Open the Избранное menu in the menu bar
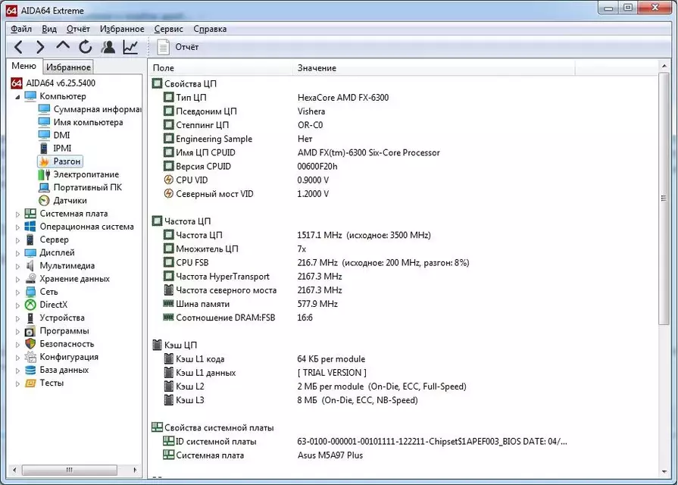The width and height of the screenshot is (678, 485). point(122,29)
